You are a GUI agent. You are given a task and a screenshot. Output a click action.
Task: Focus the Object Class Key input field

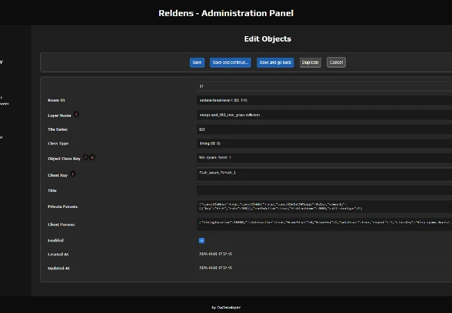[324, 158]
